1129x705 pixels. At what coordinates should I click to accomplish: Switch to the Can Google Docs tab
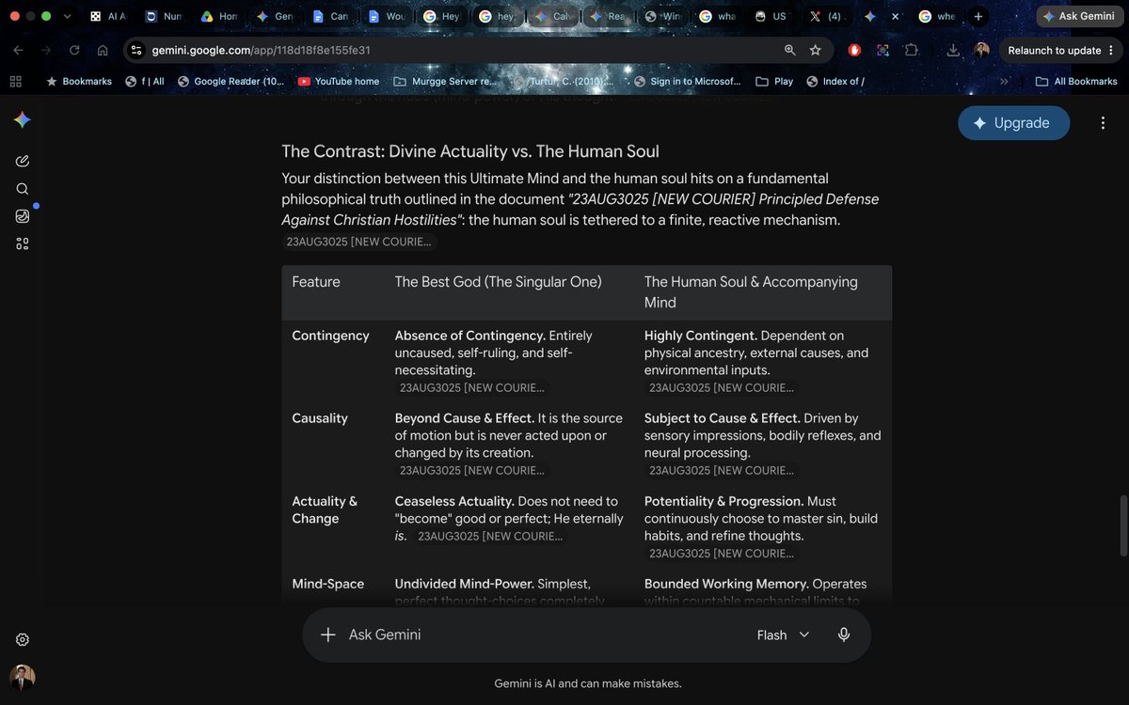[x=331, y=17]
